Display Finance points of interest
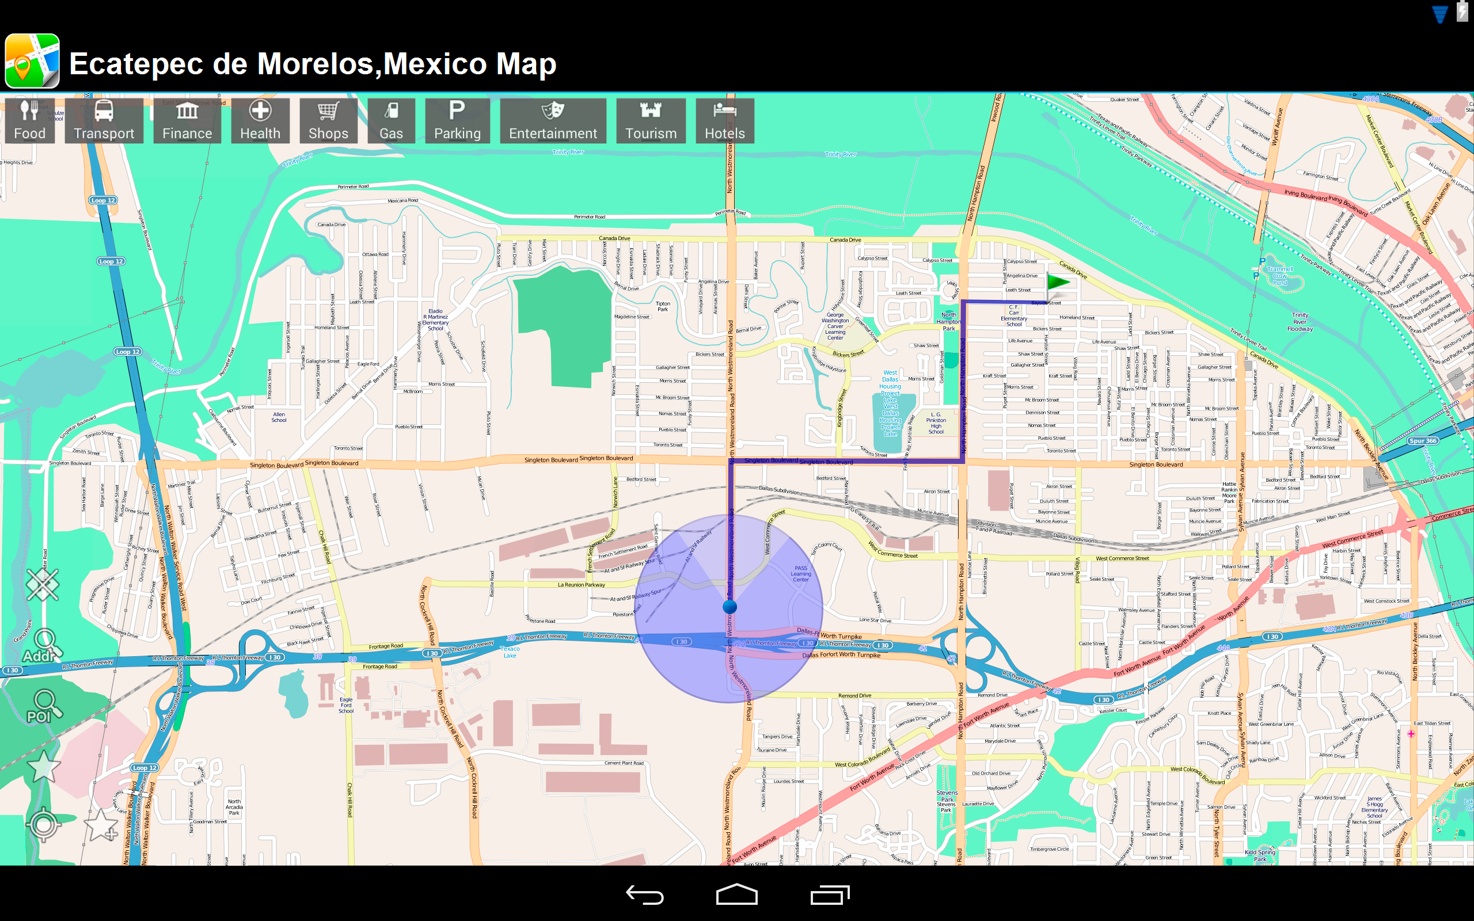 [187, 120]
